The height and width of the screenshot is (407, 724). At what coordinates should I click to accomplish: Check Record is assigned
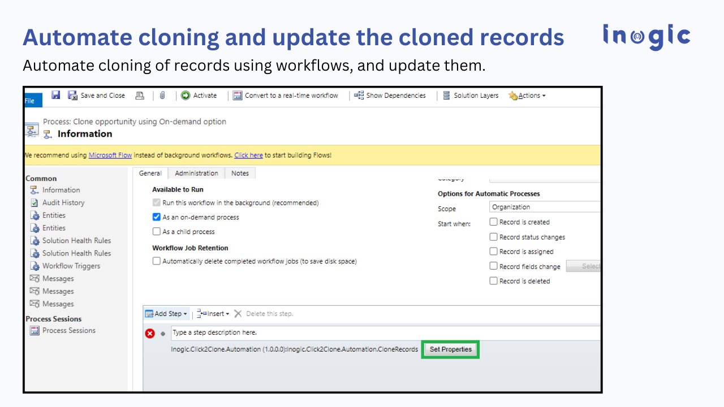493,252
